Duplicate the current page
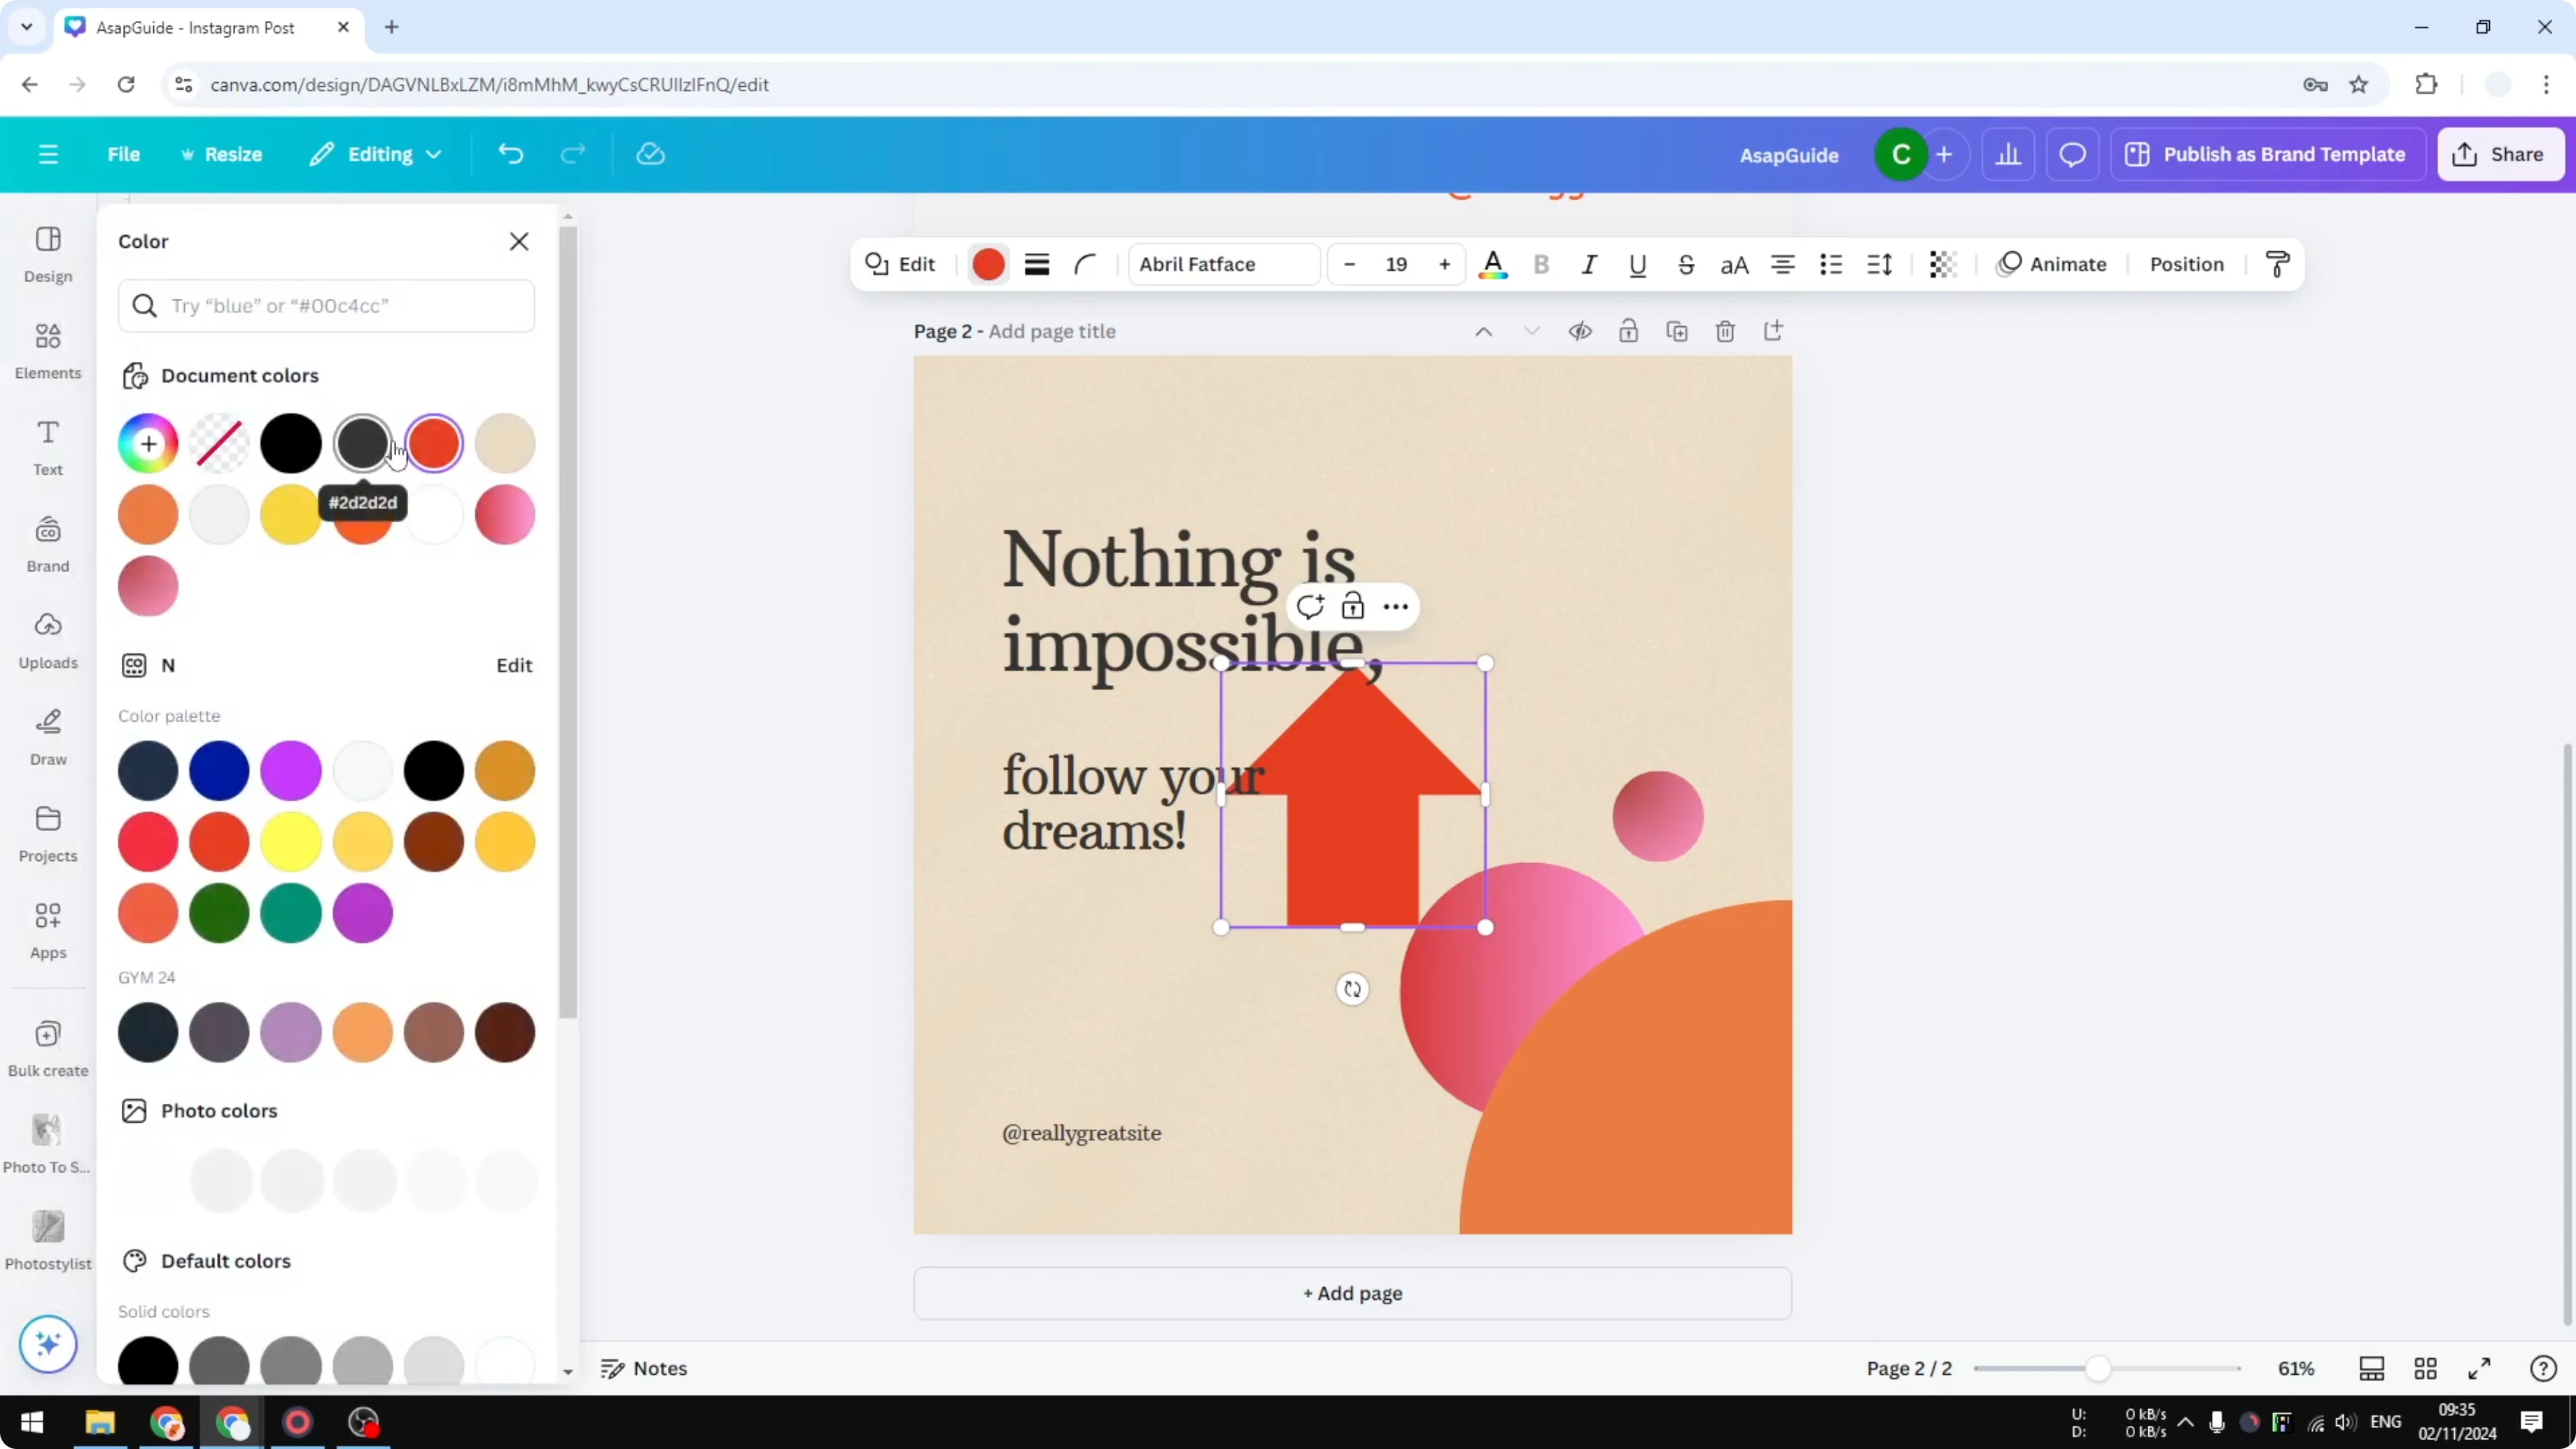2576x1449 pixels. coord(1677,330)
